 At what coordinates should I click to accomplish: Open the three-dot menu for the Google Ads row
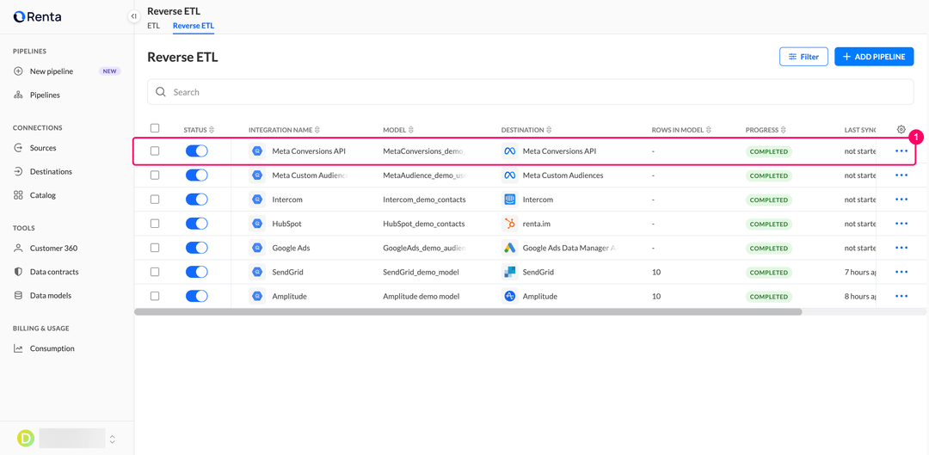click(x=901, y=249)
